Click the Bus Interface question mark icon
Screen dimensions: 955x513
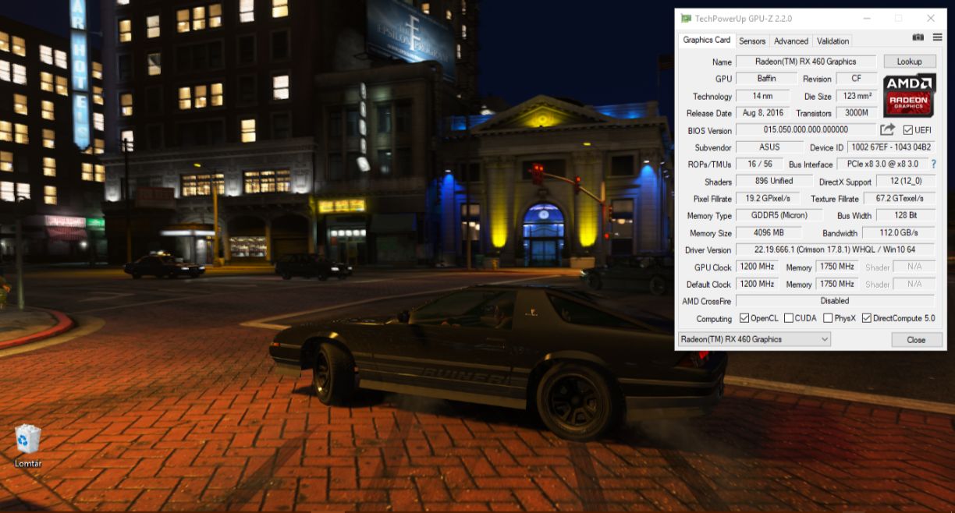934,165
